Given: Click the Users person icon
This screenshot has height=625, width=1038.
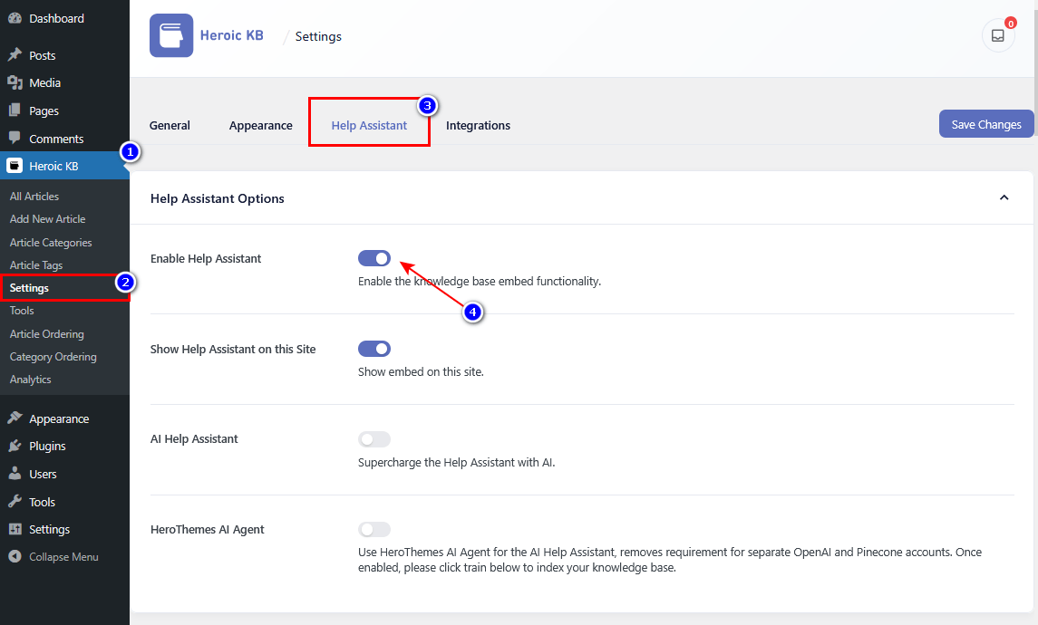Looking at the screenshot, I should pos(15,474).
